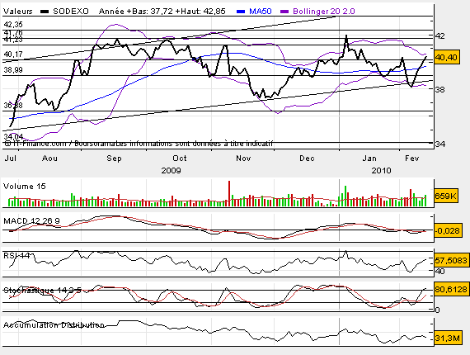Click the 42 price axis tick

440,36
